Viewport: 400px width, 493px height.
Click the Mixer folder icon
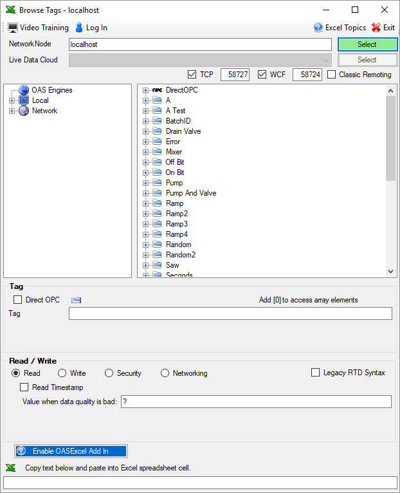pyautogui.click(x=157, y=152)
